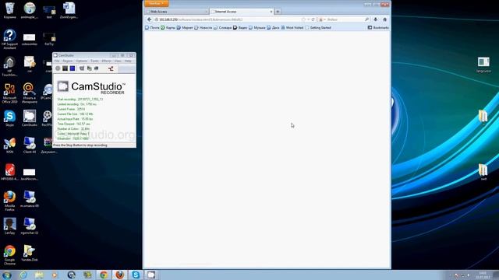Open the CamStudio File menu
The height and width of the screenshot is (280, 499).
tap(57, 61)
